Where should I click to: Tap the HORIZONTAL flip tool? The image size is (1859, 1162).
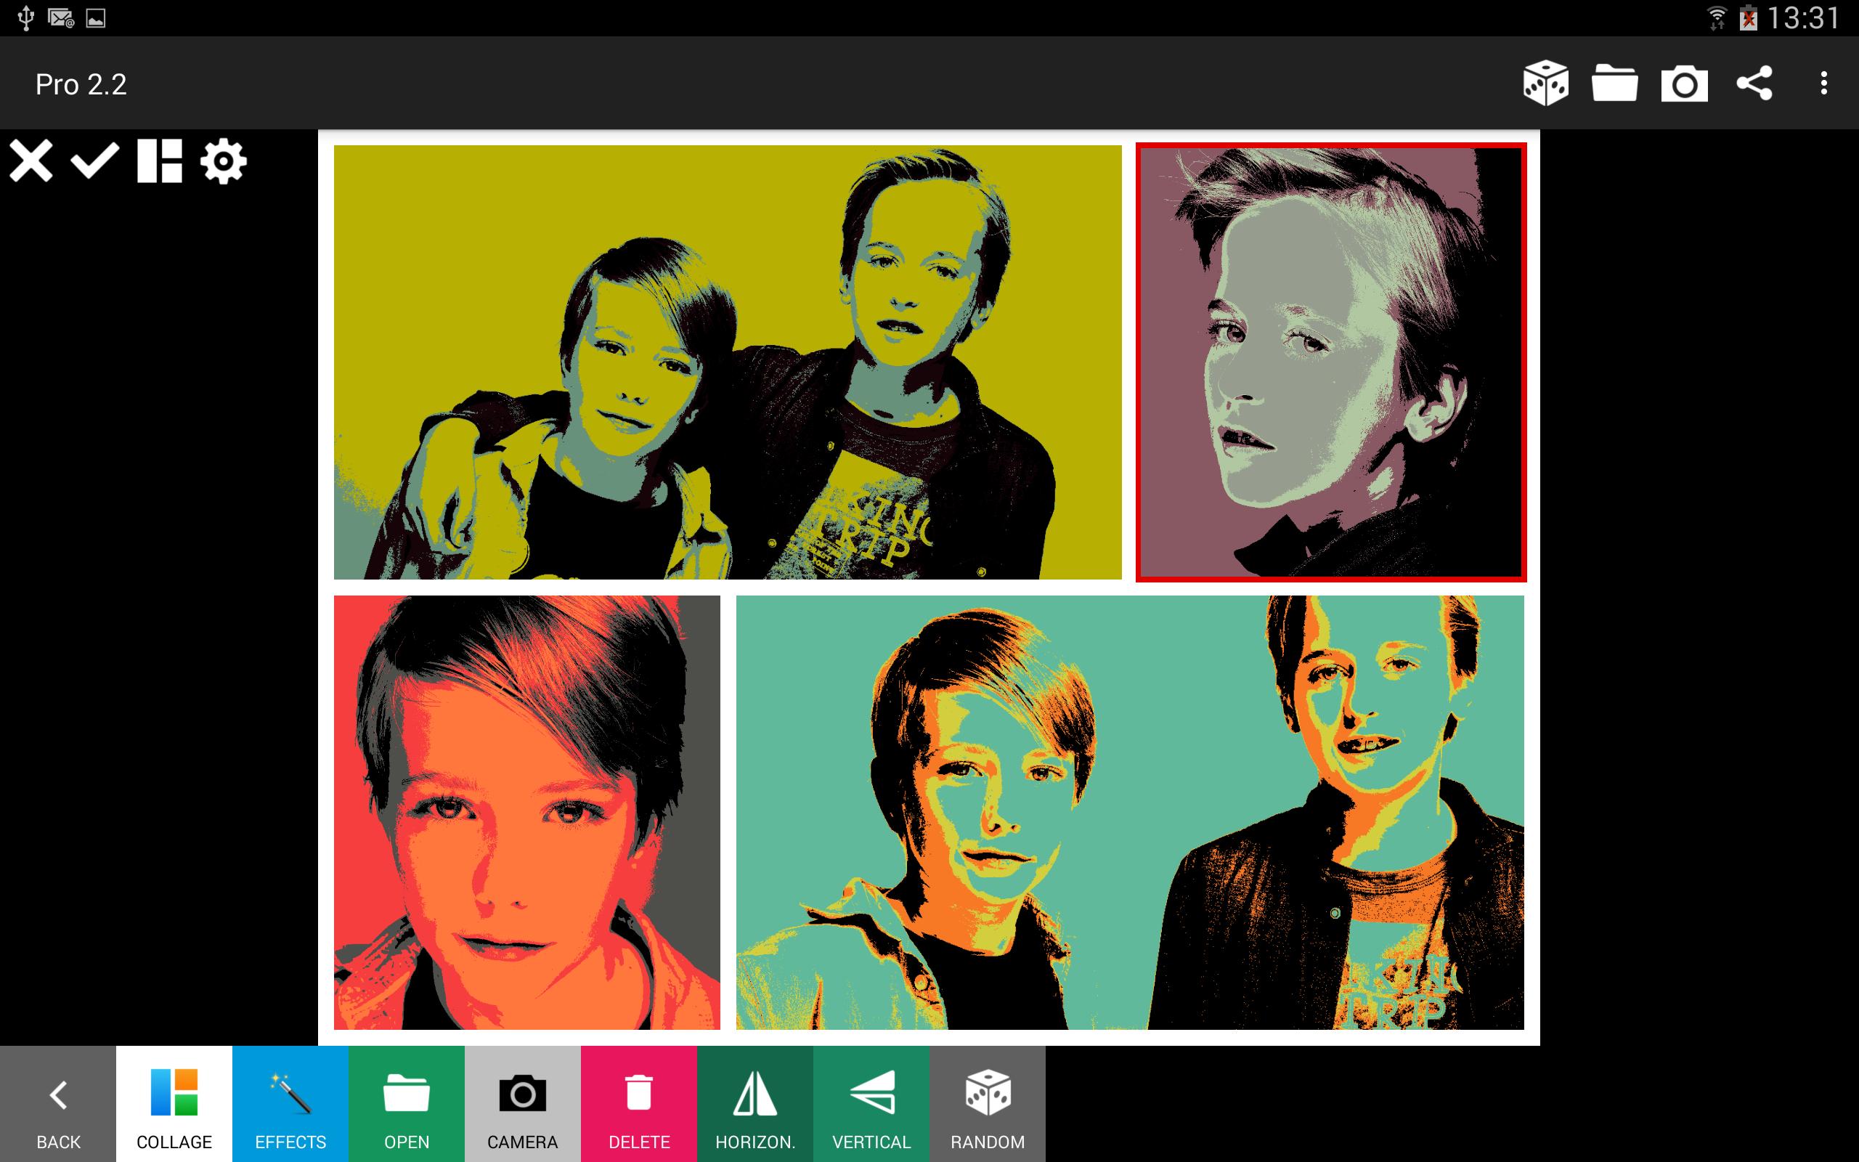tap(754, 1108)
